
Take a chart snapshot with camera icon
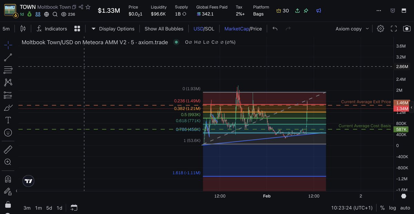[x=407, y=29]
